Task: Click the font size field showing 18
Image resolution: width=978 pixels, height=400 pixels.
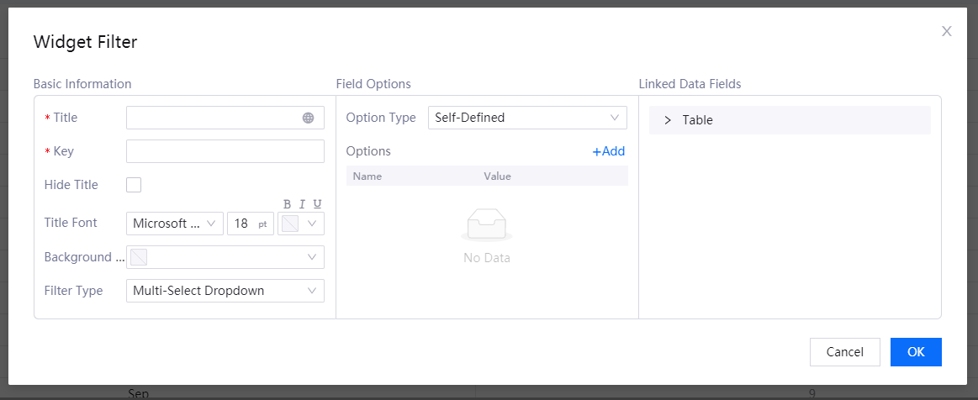Action: tap(244, 224)
